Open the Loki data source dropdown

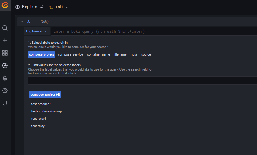pos(59,7)
